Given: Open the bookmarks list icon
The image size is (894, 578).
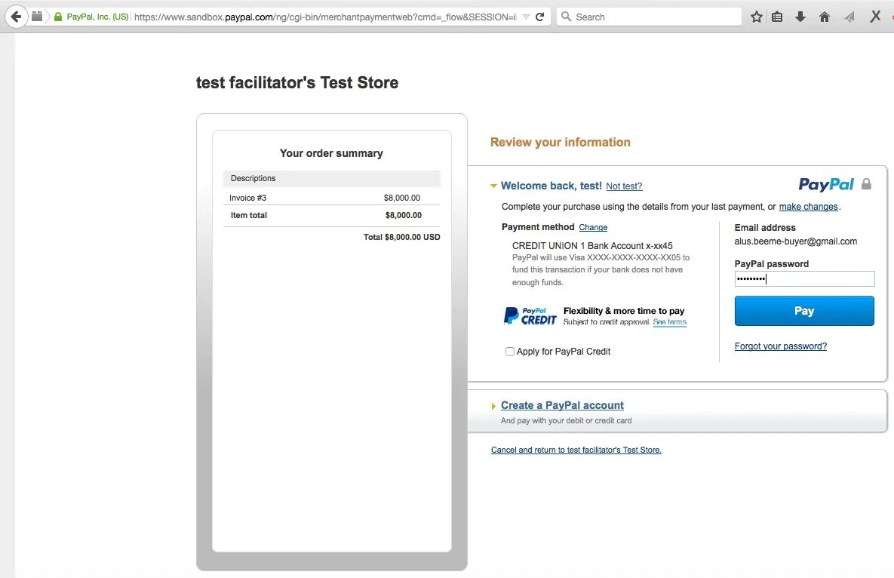Looking at the screenshot, I should [777, 17].
